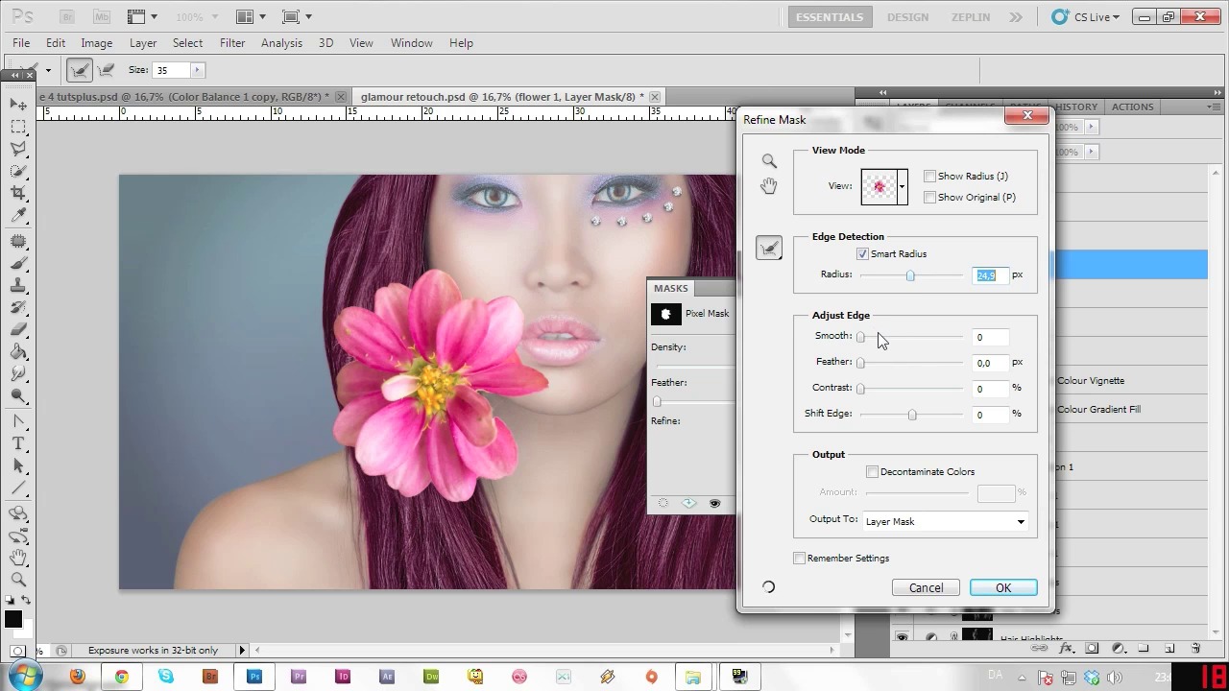This screenshot has height=691, width=1229.
Task: Select the Crop tool in toolbox
Action: click(18, 194)
